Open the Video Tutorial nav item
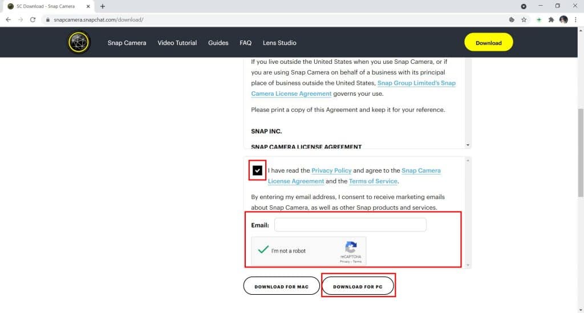Image resolution: width=584 pixels, height=313 pixels. (x=177, y=43)
